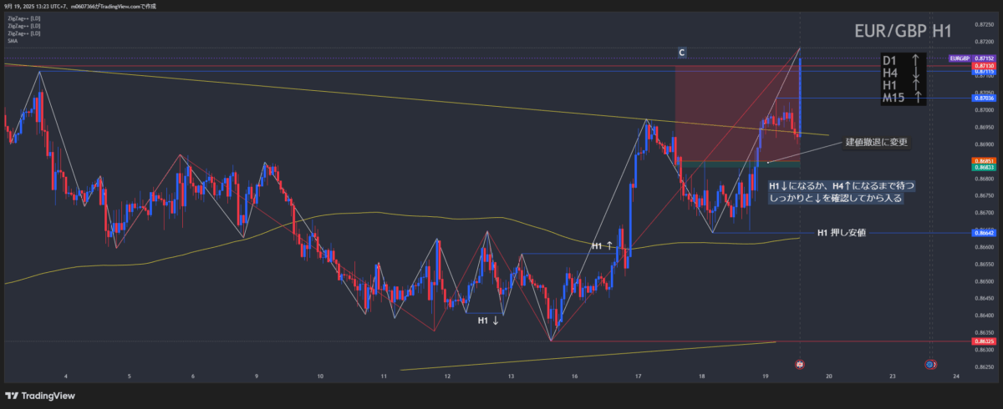
Task: Click the C marker box above the chart
Action: pyautogui.click(x=682, y=53)
